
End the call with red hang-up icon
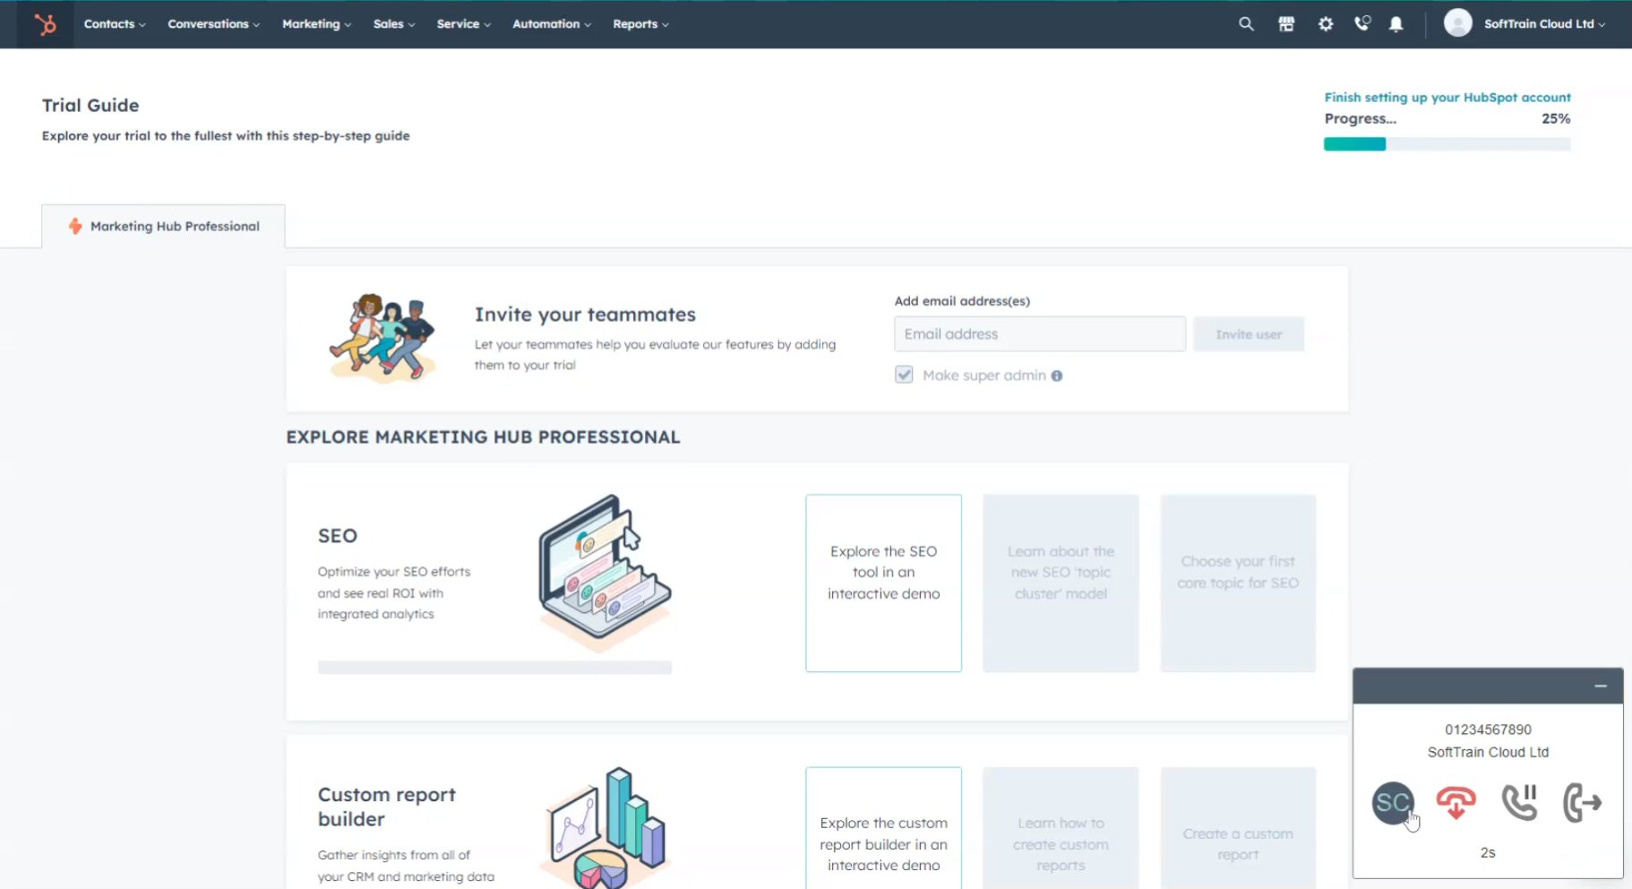[1456, 802]
